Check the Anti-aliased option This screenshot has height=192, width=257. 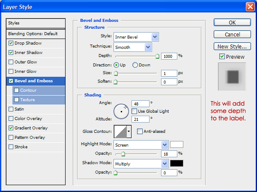140,131
